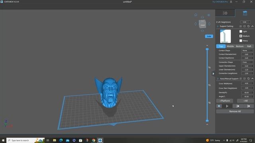Click the Try CHITUBOX Pro link

220,2
